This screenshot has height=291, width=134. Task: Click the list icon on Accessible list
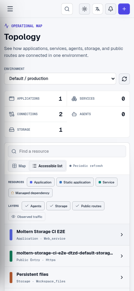tap(34, 166)
